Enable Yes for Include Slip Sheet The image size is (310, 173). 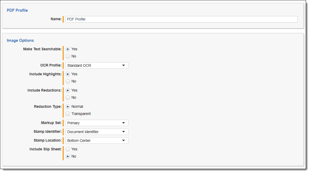click(x=68, y=149)
